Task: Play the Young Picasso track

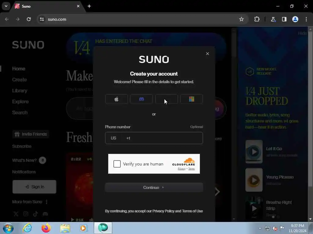Action: pos(254,180)
